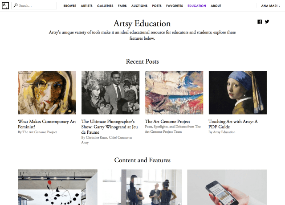
Task: Open 'What Makes Contemporary Art Feminist?' post
Action: (47, 124)
